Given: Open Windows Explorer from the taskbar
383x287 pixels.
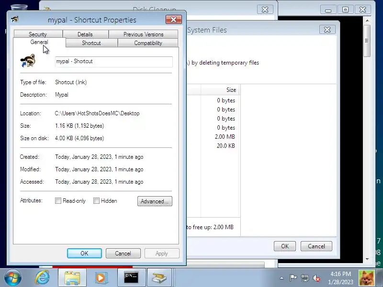Looking at the screenshot, I should pos(72,278).
